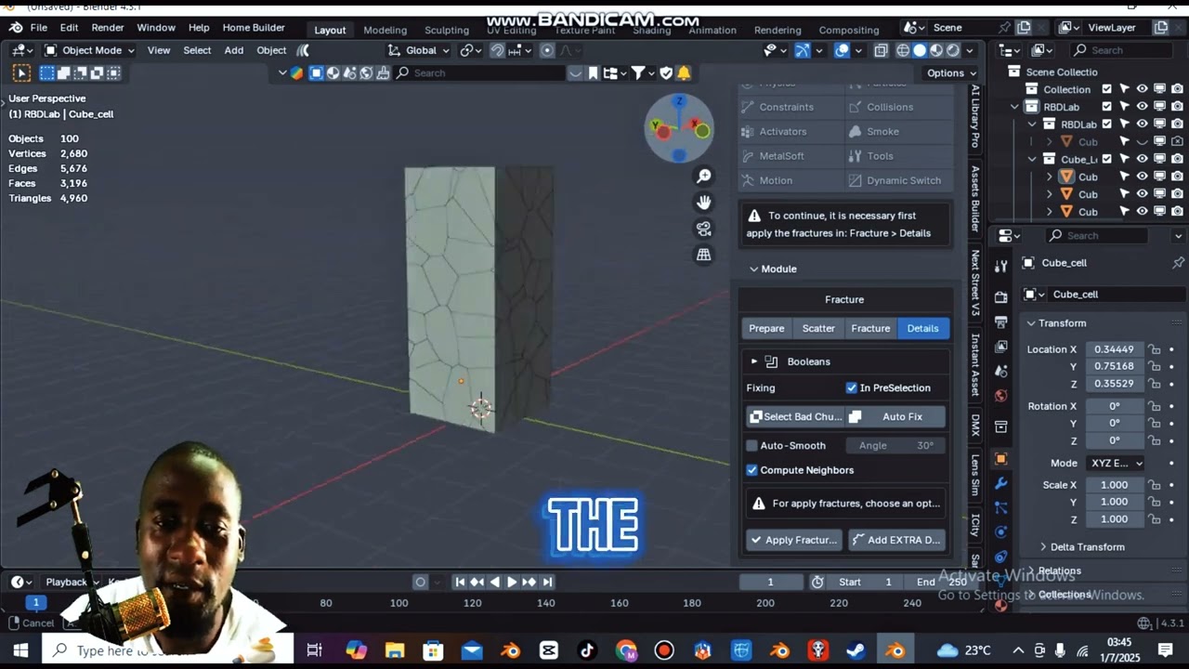Click the Scale X value field
Screen dimensions: 1189x669
pos(1114,485)
